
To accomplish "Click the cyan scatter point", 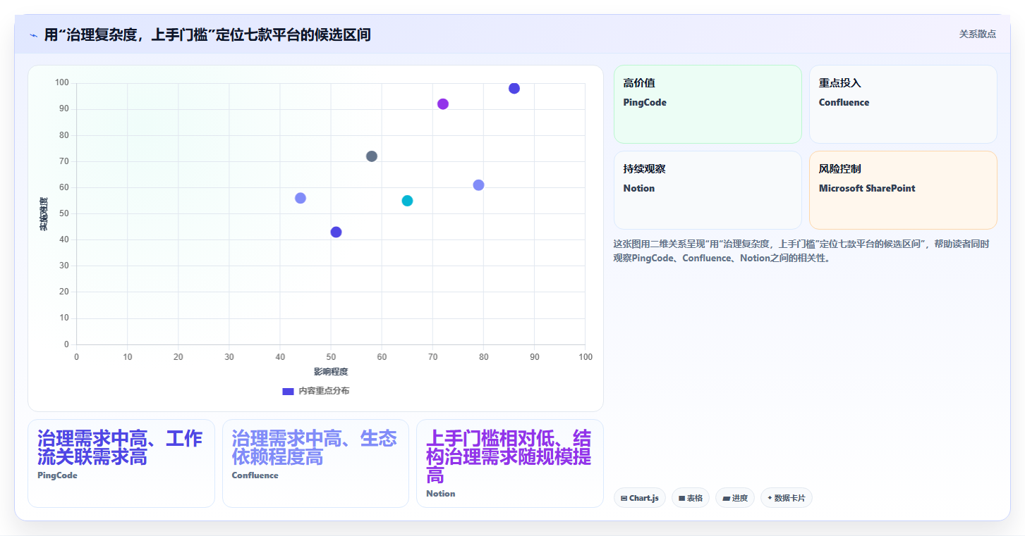I will coord(407,201).
